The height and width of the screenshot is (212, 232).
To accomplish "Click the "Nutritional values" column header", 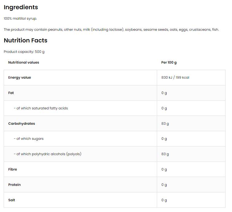I will tap(24, 62).
